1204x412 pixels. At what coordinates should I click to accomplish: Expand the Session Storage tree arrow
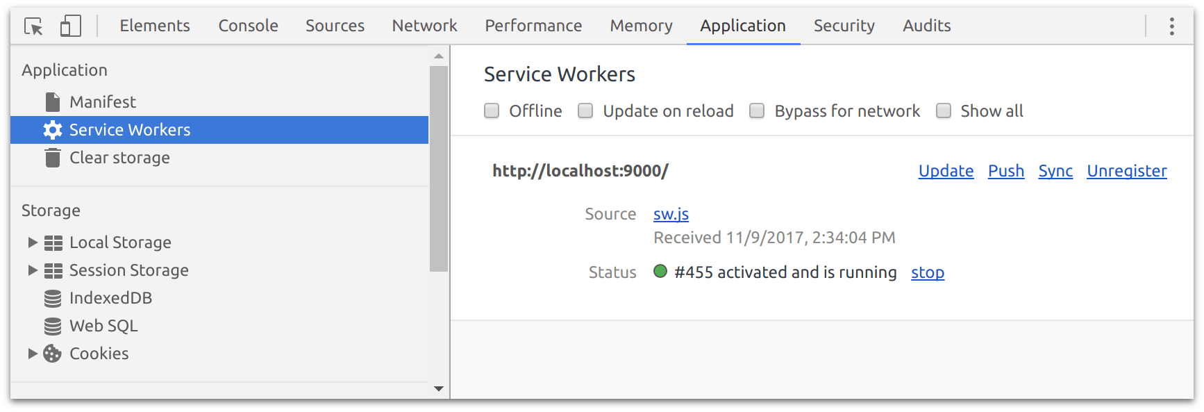click(32, 270)
